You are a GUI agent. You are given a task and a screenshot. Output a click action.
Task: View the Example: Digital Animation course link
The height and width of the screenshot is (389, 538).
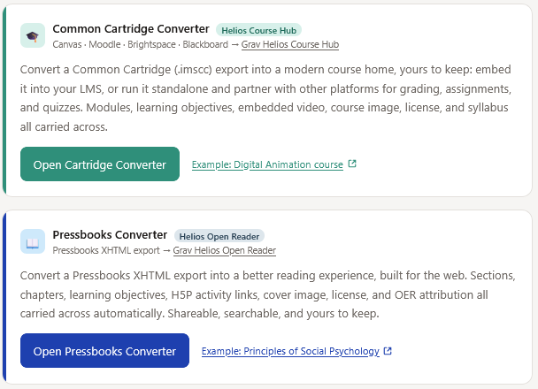coord(267,164)
